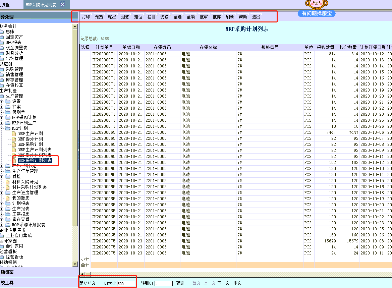Collapse the MRP计划 tree node
This screenshot has height=288, width=392.
(x=1, y=128)
